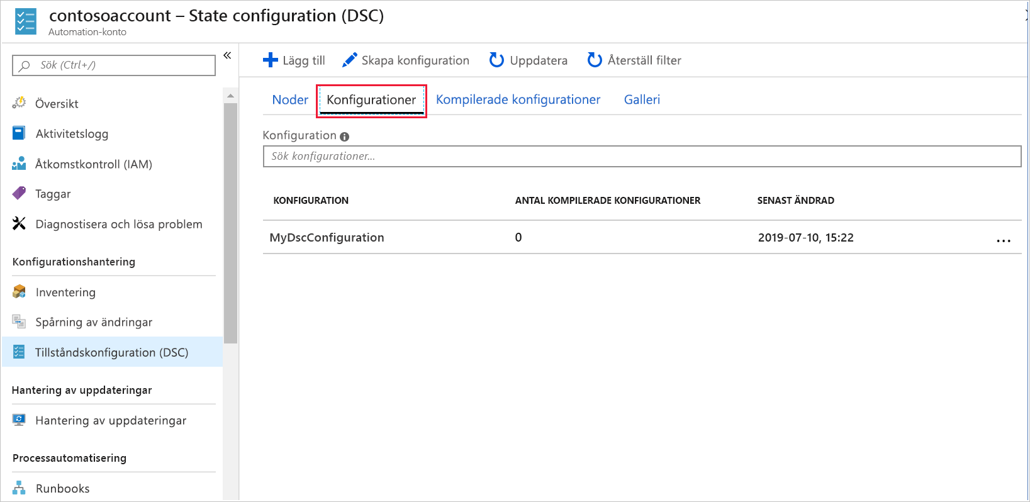The width and height of the screenshot is (1030, 502).
Task: Click the Åtkomstkontroll (IAM) people icon
Action: (x=20, y=164)
